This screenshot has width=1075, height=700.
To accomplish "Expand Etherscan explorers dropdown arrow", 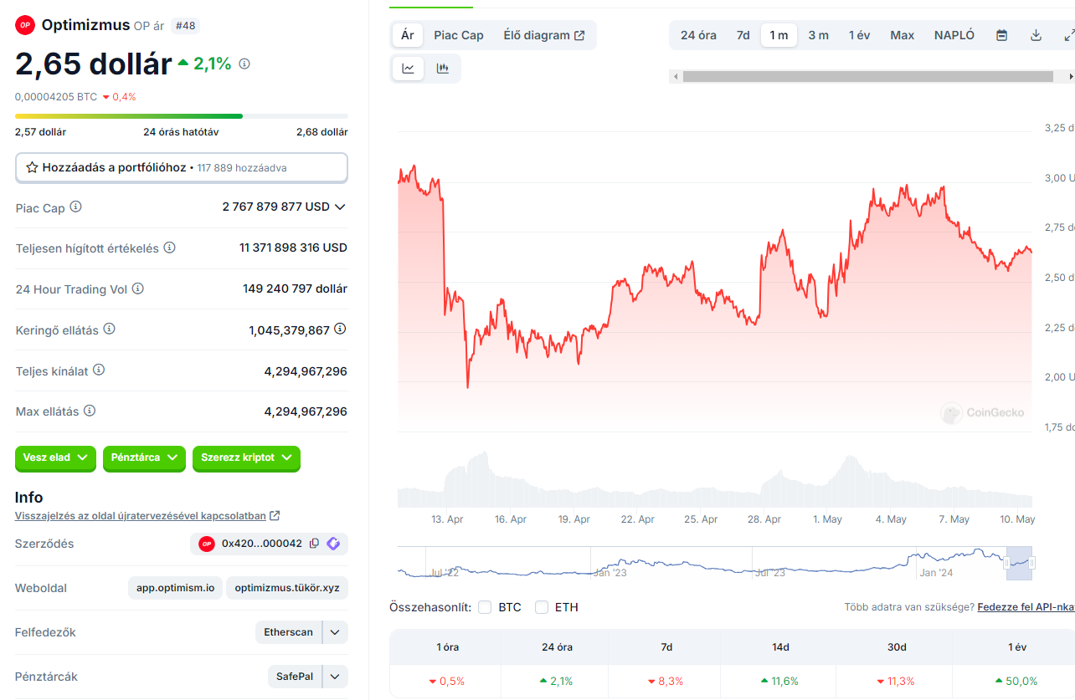I will click(336, 632).
